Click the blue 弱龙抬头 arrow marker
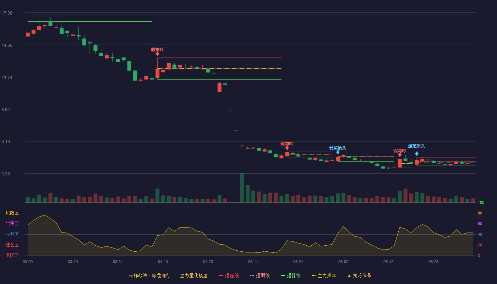Viewport: 497px width, 284px height. (338, 152)
